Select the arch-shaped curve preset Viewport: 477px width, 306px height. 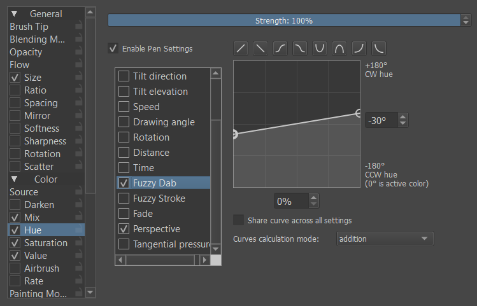point(340,48)
